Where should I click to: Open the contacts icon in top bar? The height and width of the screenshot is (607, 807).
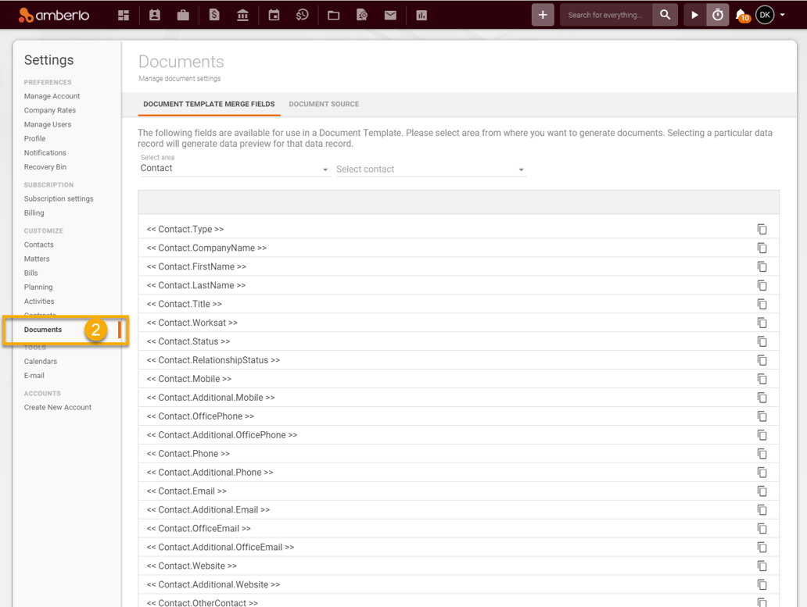coord(154,16)
